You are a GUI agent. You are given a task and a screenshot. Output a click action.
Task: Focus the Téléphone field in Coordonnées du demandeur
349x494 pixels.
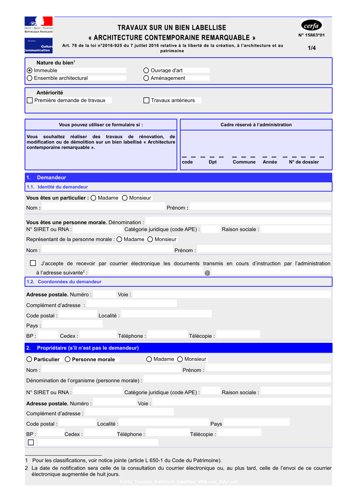(x=167, y=334)
